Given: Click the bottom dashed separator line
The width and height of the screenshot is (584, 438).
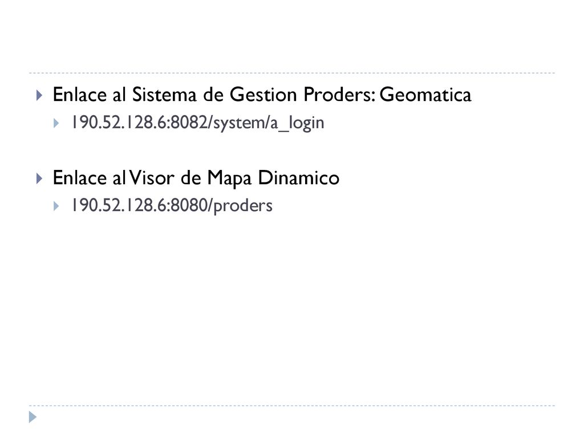Looking at the screenshot, I should point(292,405).
